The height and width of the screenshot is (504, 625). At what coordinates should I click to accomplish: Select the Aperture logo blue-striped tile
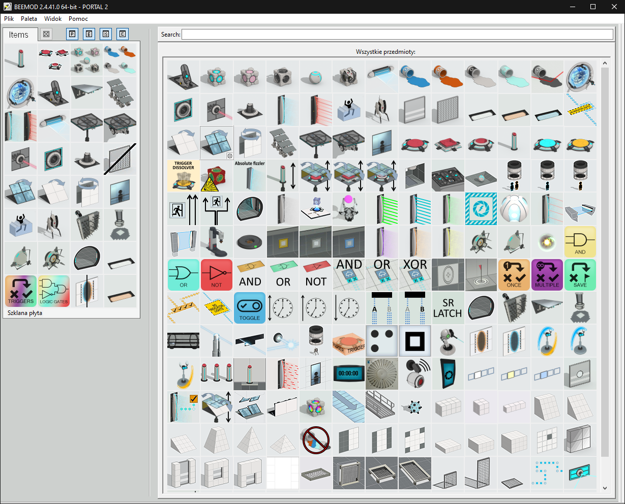pos(481,209)
